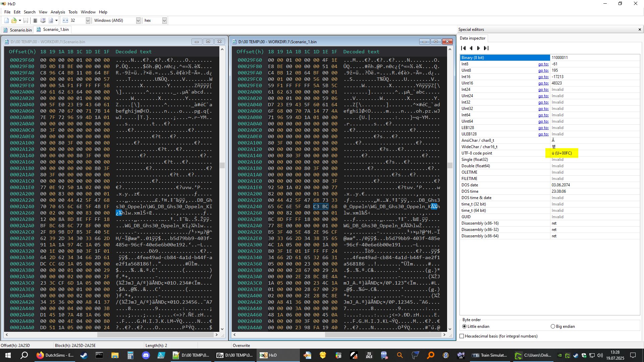Restore the Scenario.bin child window
This screenshot has width=644, height=362.
click(x=208, y=42)
